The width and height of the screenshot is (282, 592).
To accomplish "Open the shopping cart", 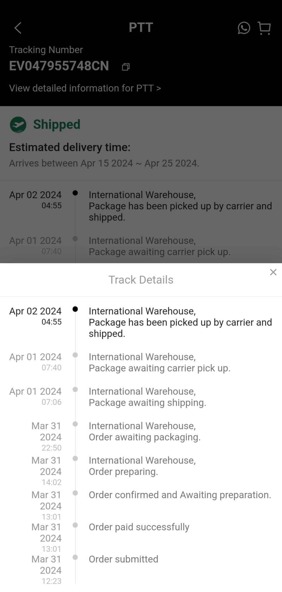I will tap(264, 28).
